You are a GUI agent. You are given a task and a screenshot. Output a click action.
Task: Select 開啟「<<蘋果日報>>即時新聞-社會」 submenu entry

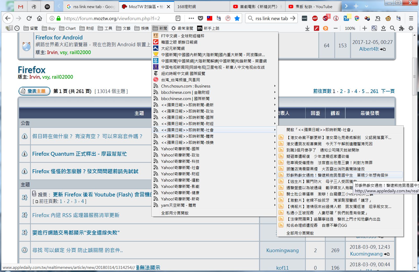point(340,130)
